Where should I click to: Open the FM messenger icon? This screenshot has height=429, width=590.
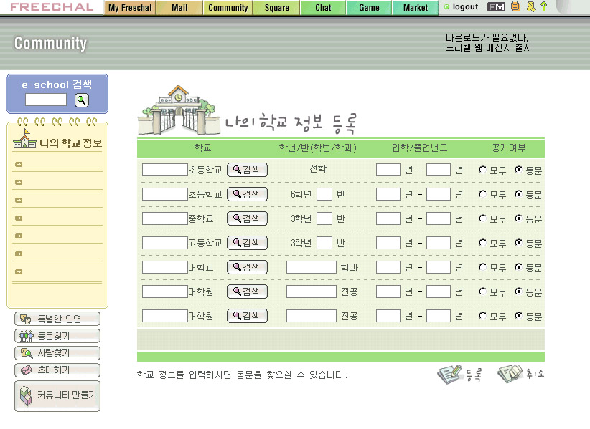coord(496,6)
